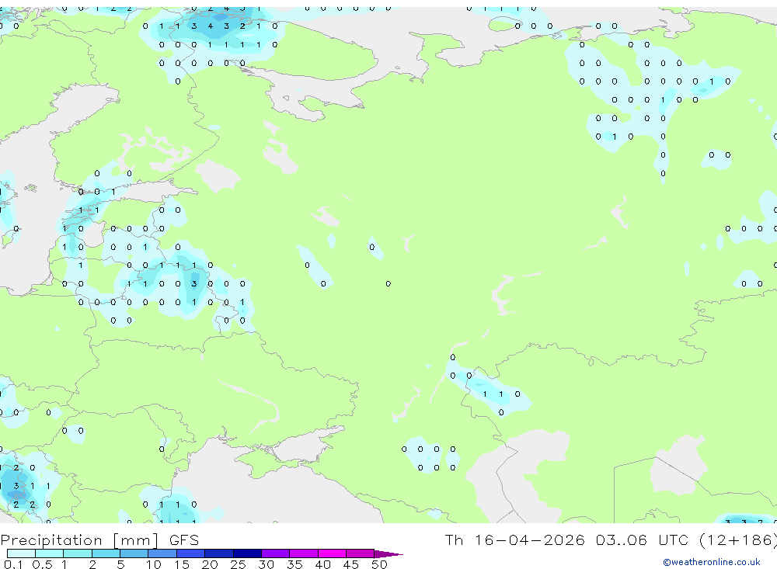Viewport: 777px width, 569px height.
Task: Click the legend label '45'
Action: pos(351,564)
